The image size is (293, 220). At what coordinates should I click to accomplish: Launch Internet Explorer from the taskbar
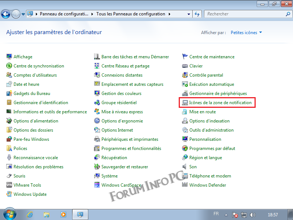30,214
